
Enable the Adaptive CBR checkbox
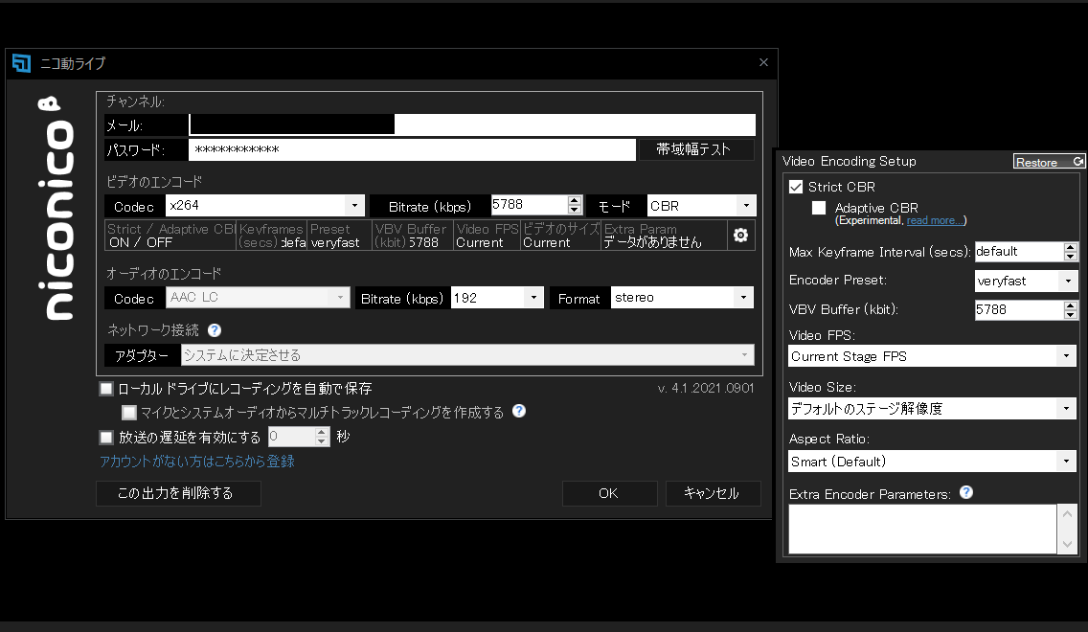(x=819, y=208)
